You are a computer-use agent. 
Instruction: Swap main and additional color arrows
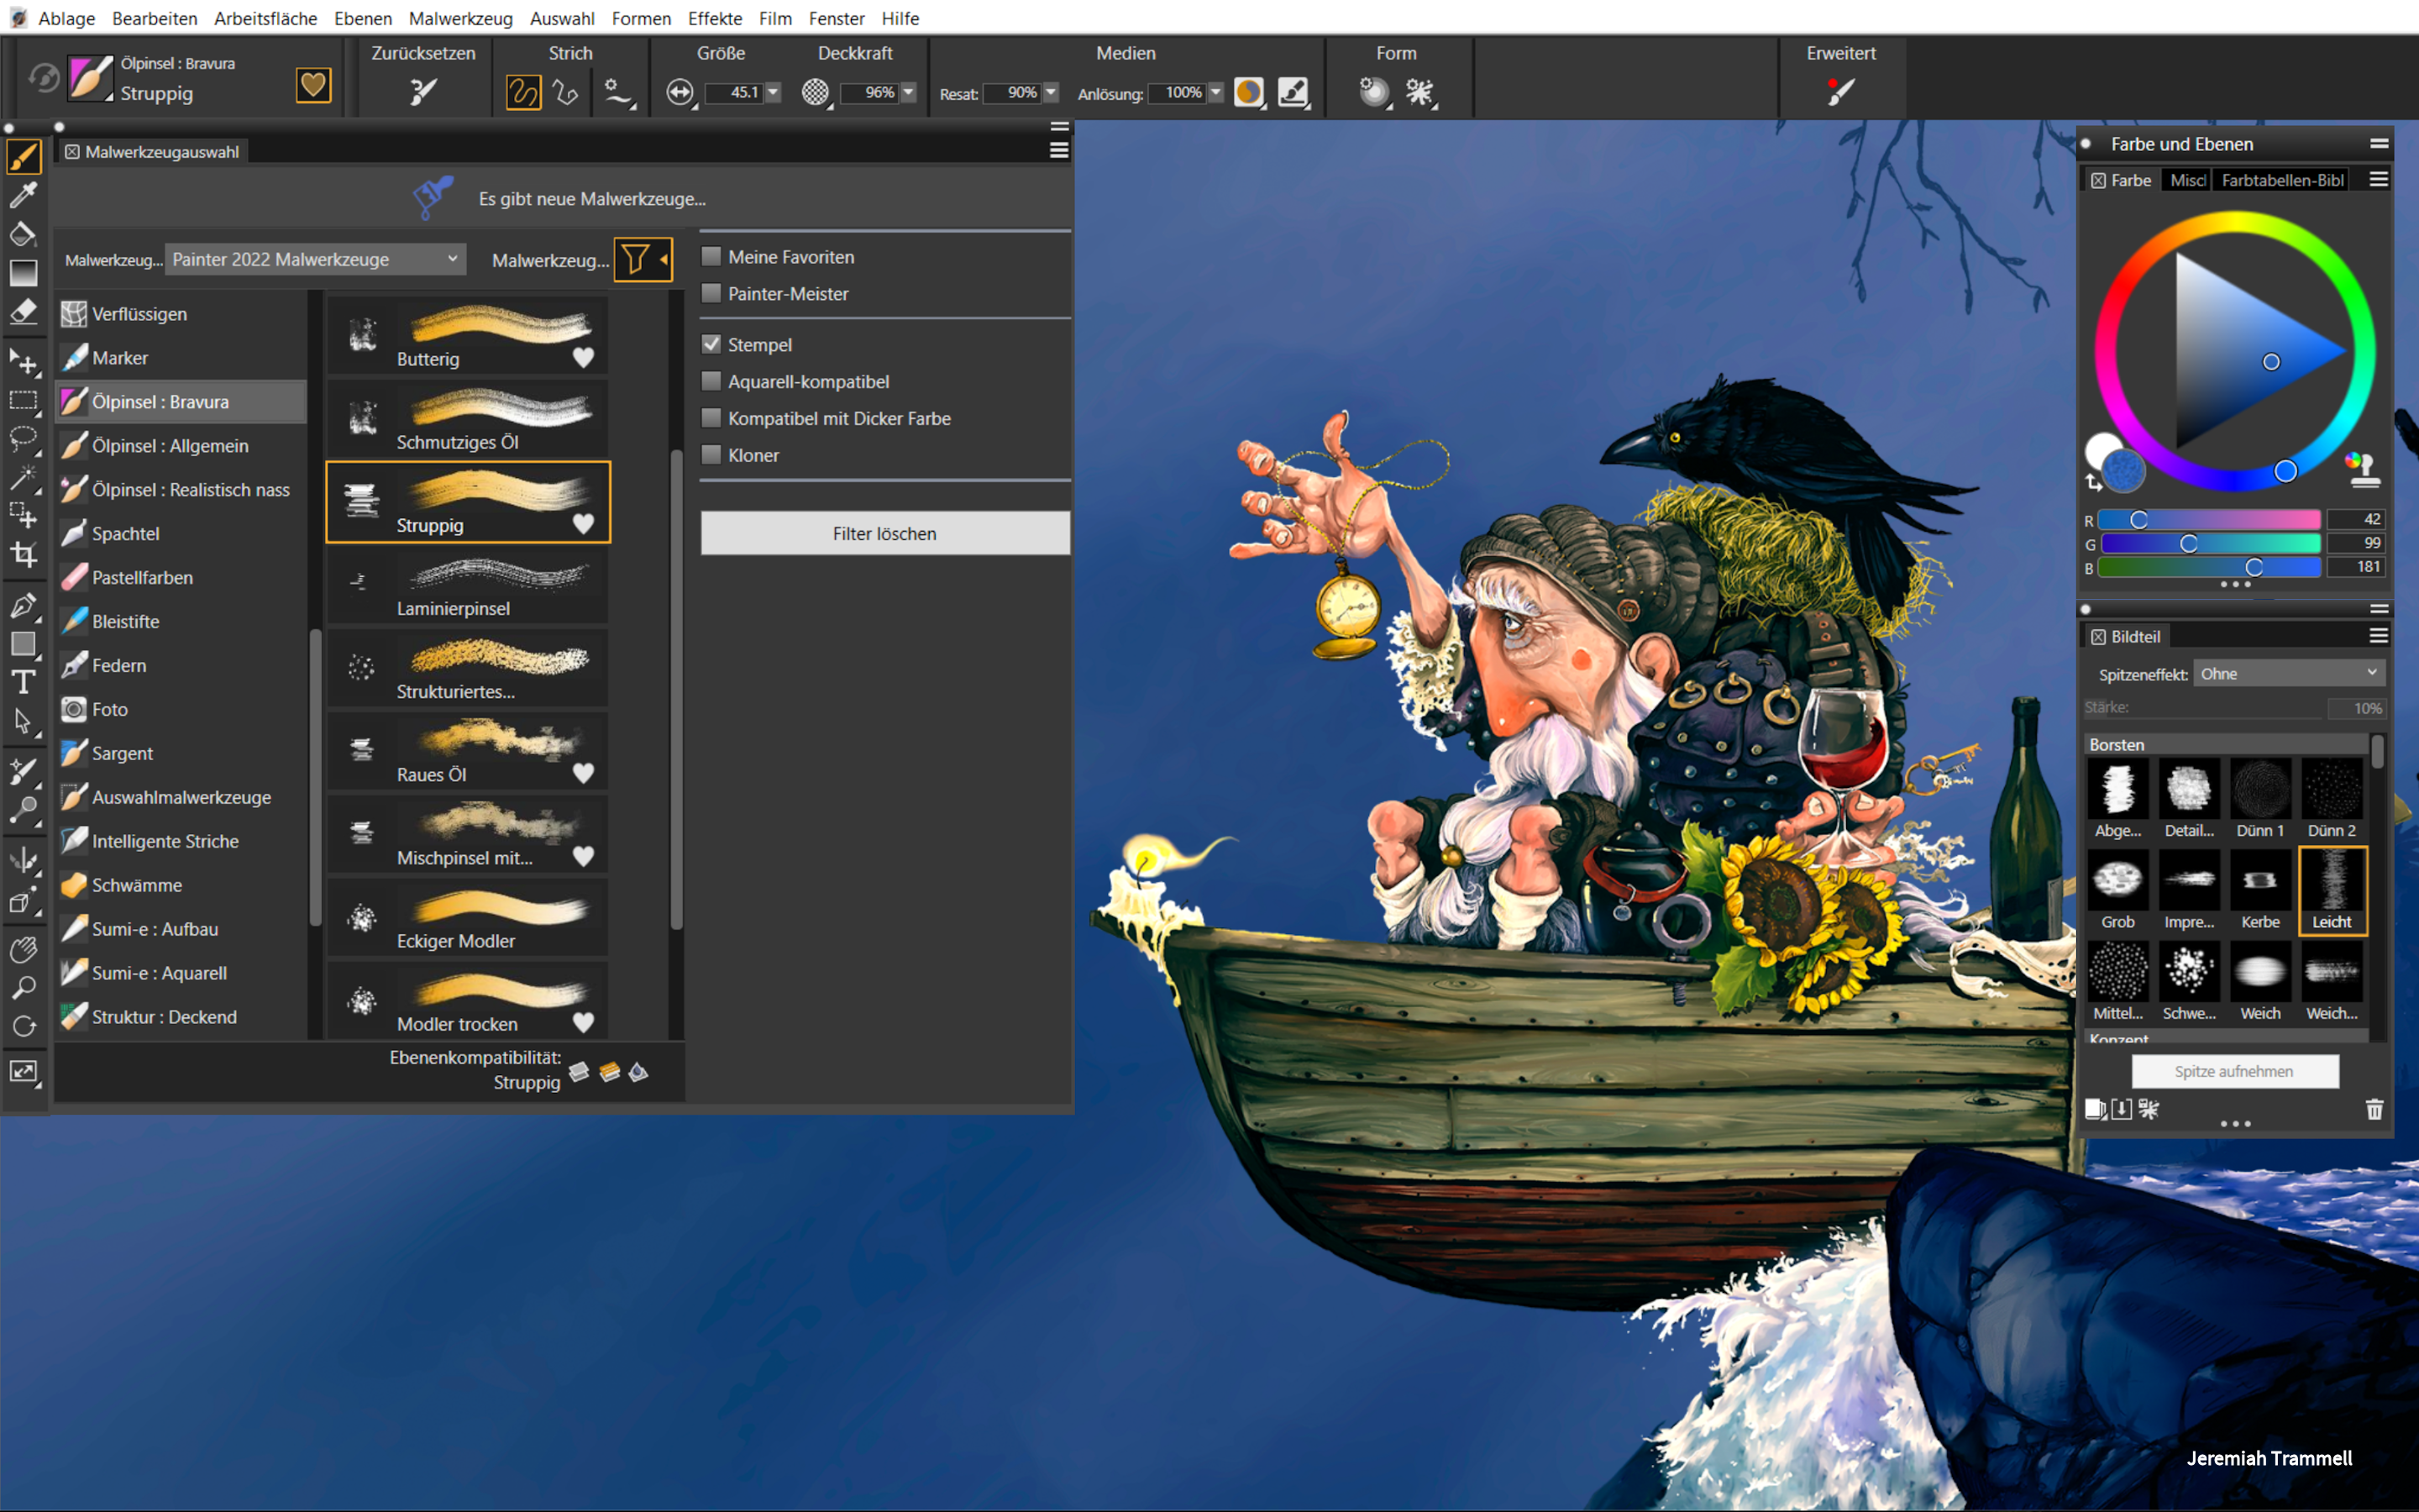click(x=2093, y=484)
